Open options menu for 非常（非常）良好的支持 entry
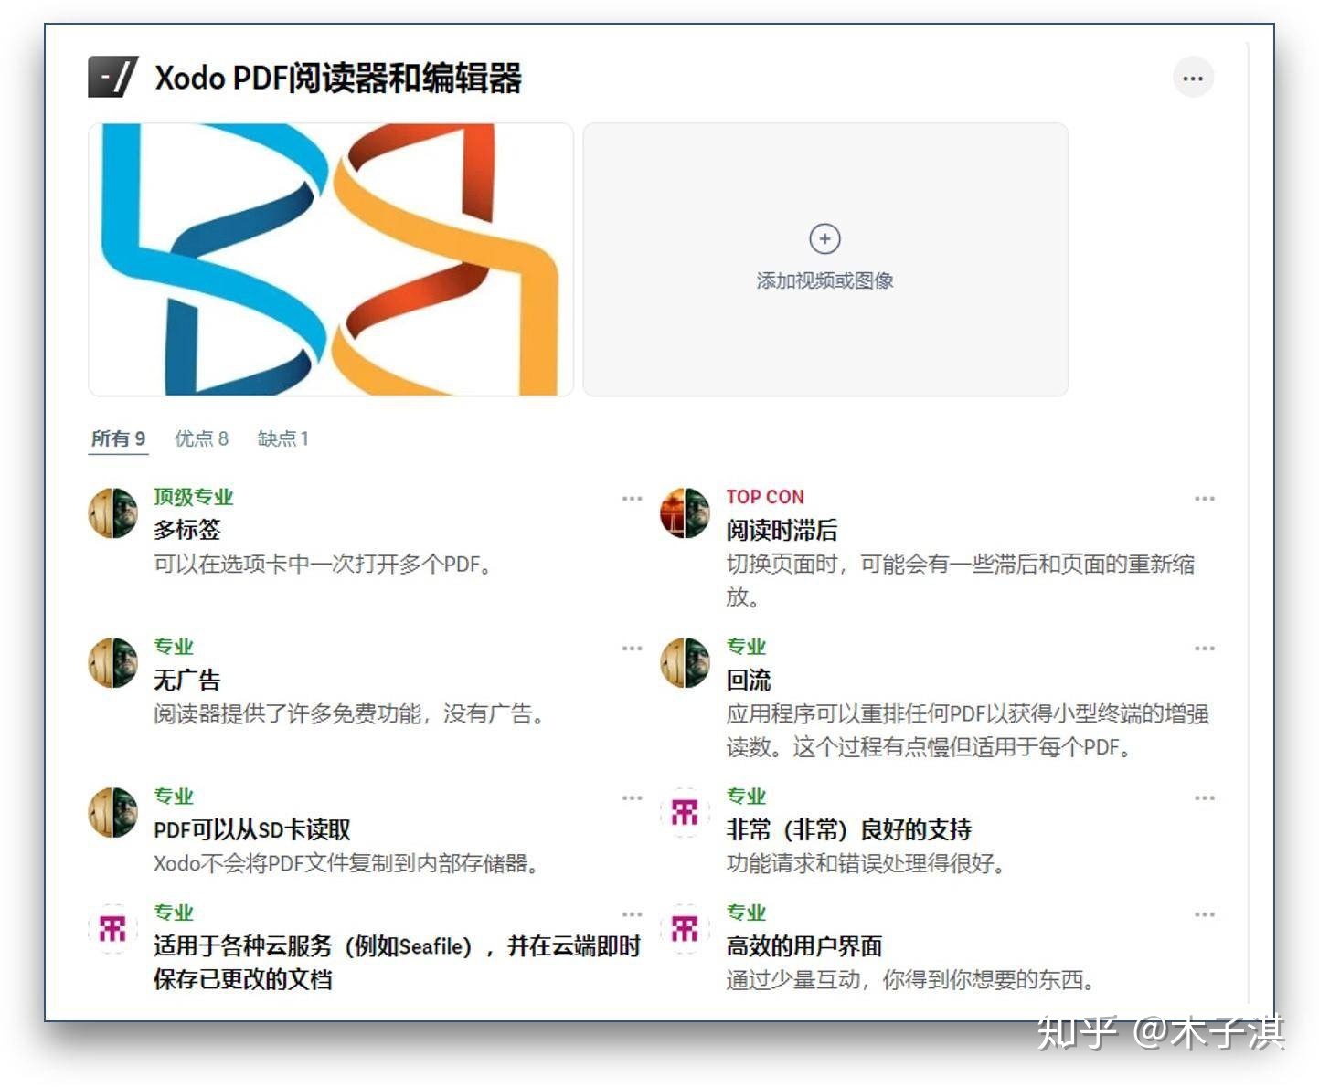The height and width of the screenshot is (1087, 1319). tap(1205, 798)
